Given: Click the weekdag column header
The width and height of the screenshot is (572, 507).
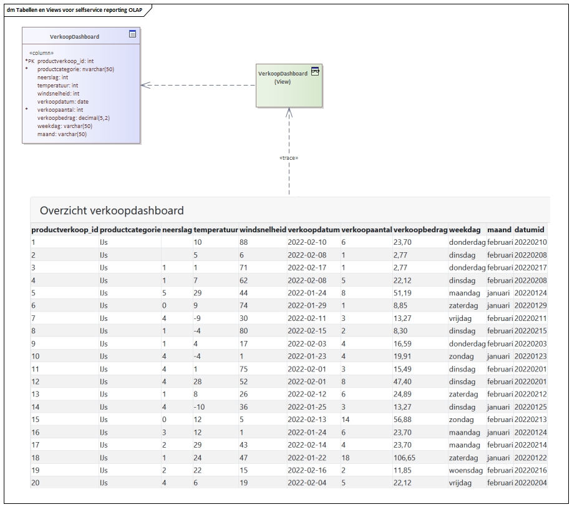Looking at the screenshot, I should pyautogui.click(x=466, y=230).
